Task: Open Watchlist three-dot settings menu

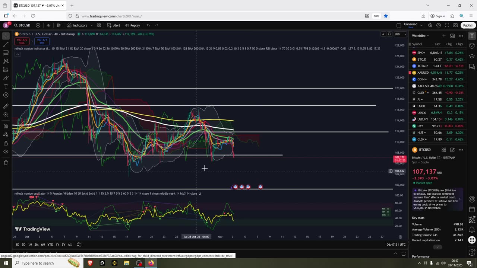Action: pyautogui.click(x=461, y=36)
